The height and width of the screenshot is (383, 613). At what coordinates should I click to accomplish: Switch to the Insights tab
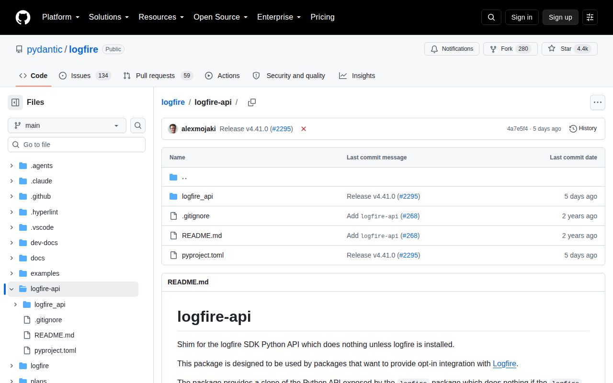357,76
